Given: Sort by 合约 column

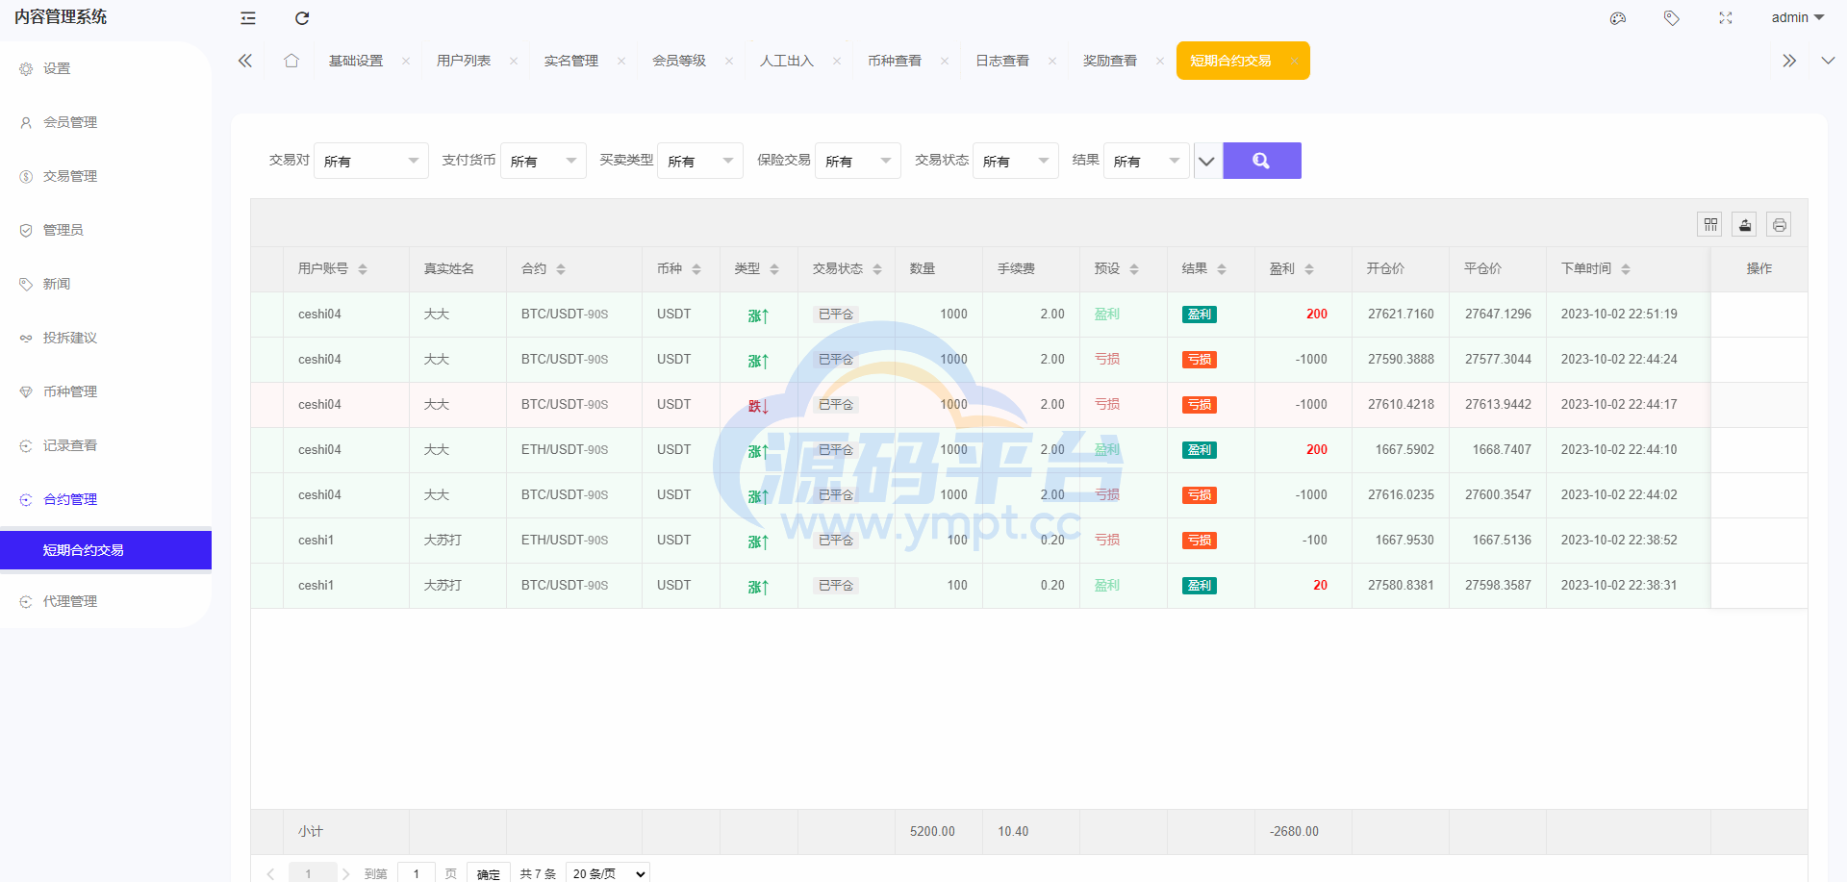Looking at the screenshot, I should pyautogui.click(x=561, y=269).
